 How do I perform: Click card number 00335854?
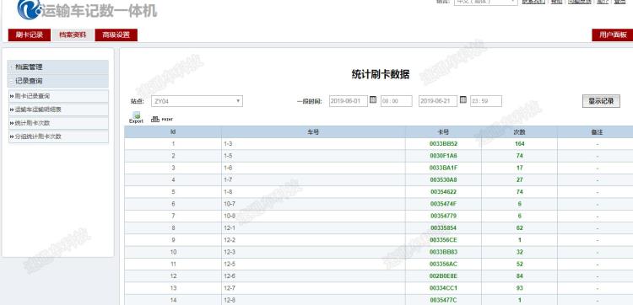pyautogui.click(x=443, y=228)
